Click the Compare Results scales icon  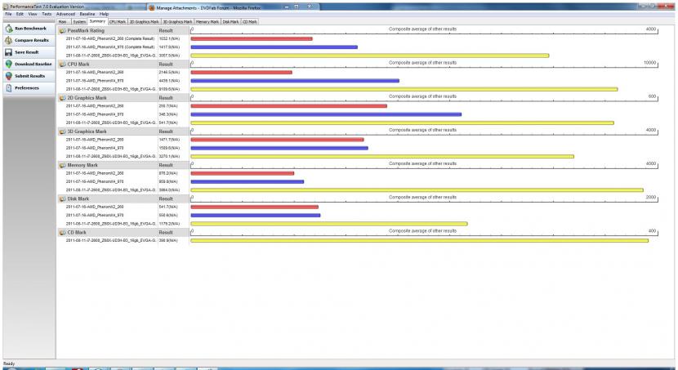[x=9, y=40]
